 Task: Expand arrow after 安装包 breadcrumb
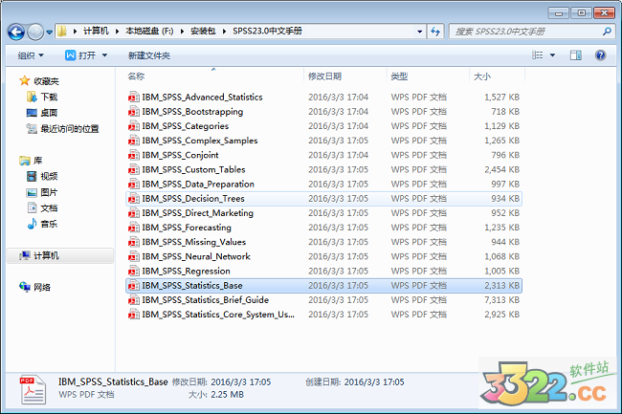(224, 32)
